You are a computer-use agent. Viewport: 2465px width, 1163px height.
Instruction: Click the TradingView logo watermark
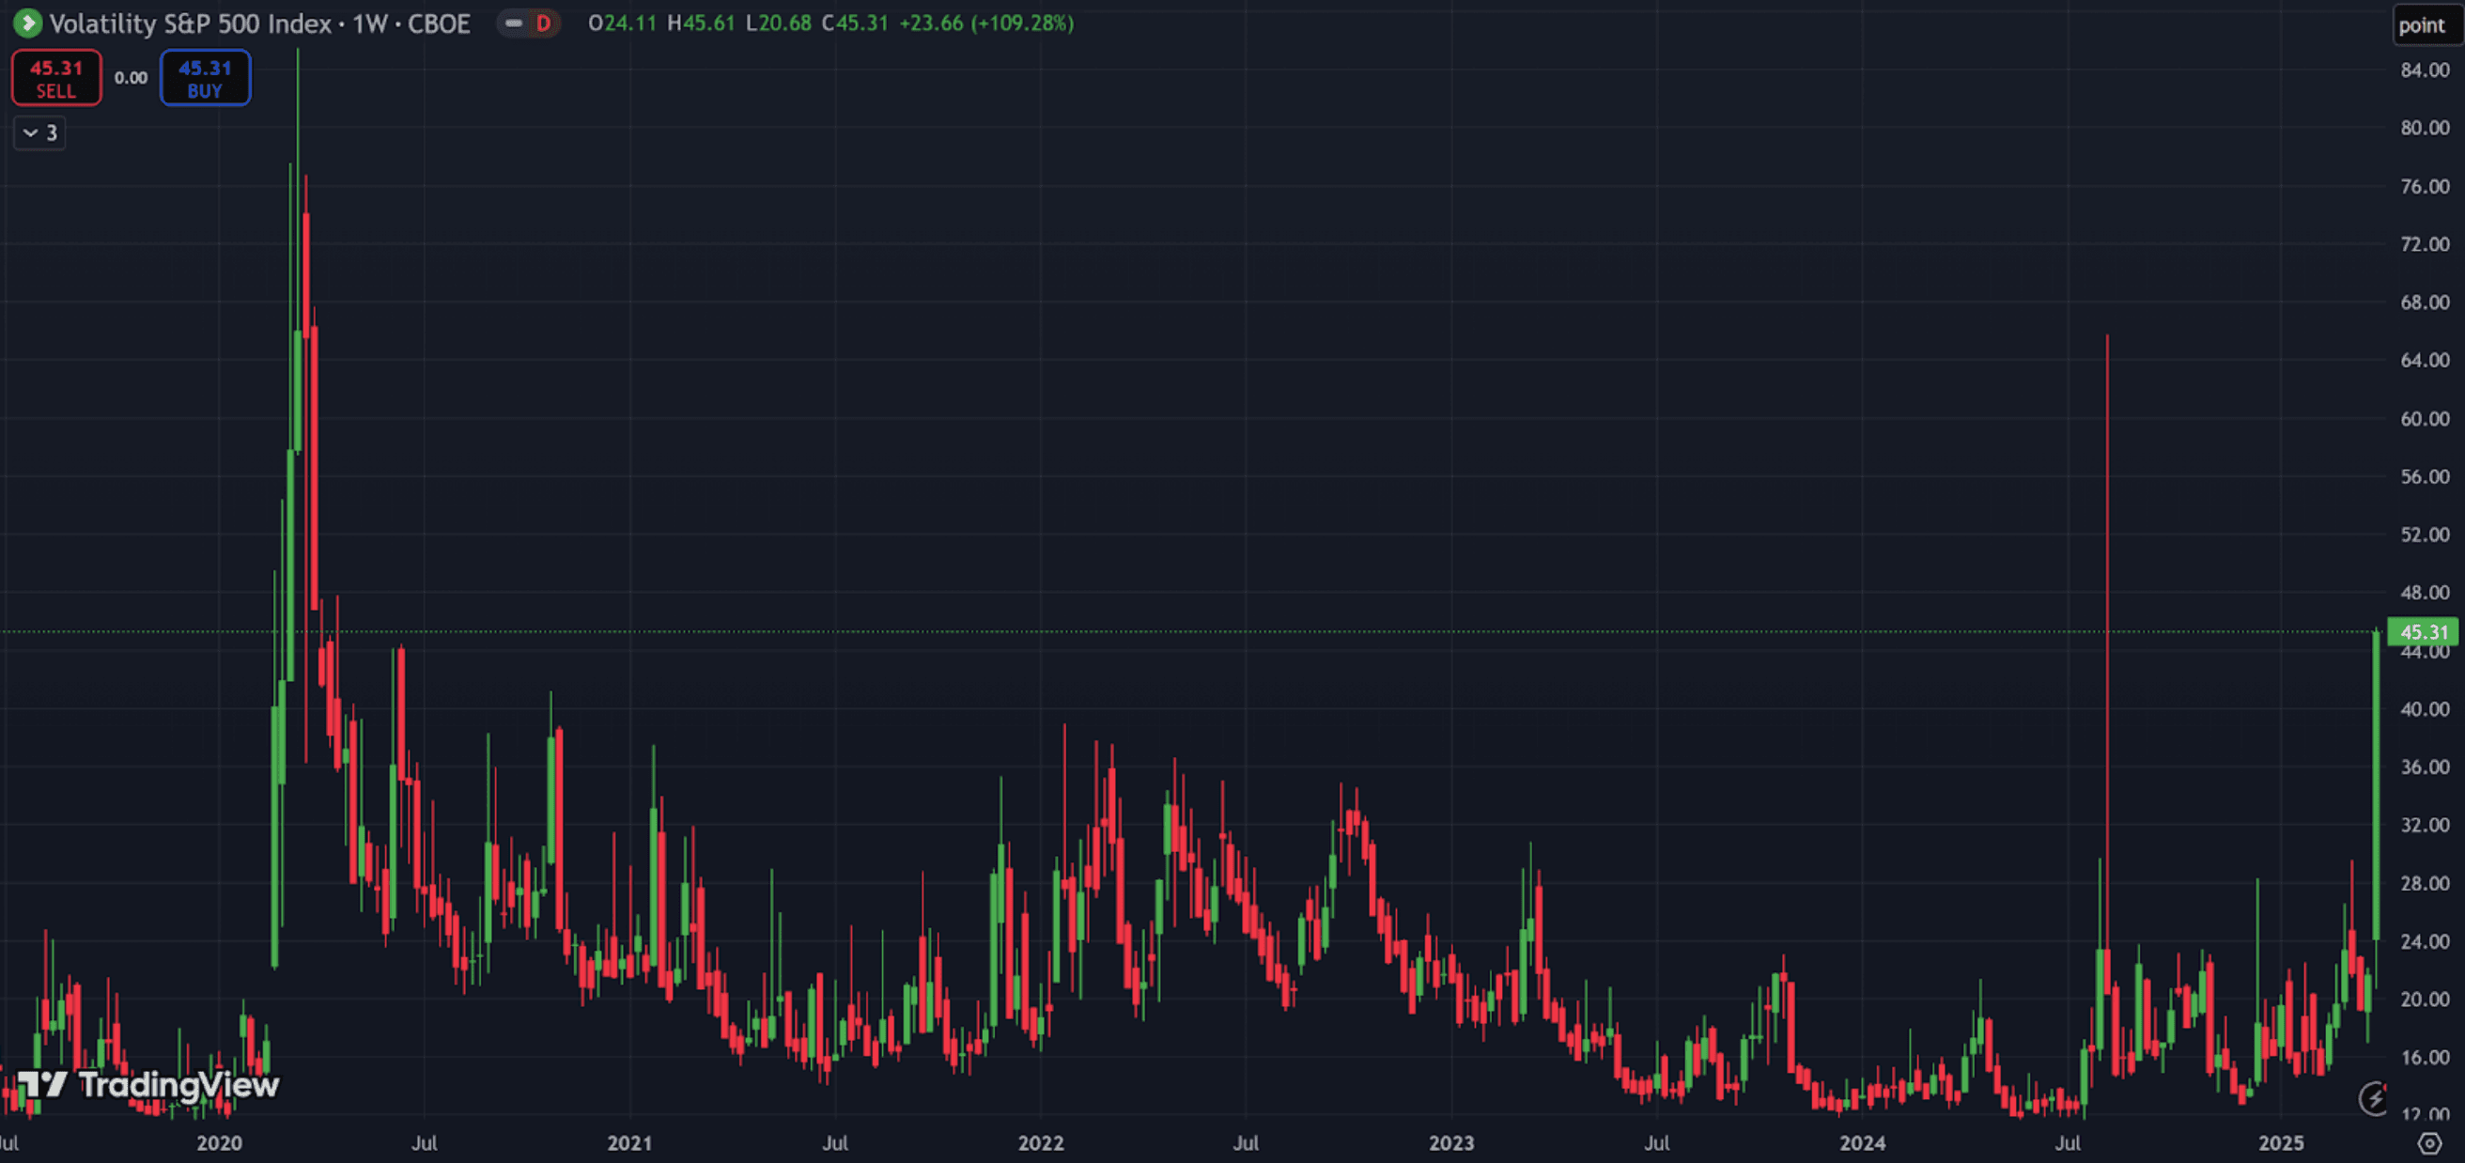pyautogui.click(x=148, y=1084)
